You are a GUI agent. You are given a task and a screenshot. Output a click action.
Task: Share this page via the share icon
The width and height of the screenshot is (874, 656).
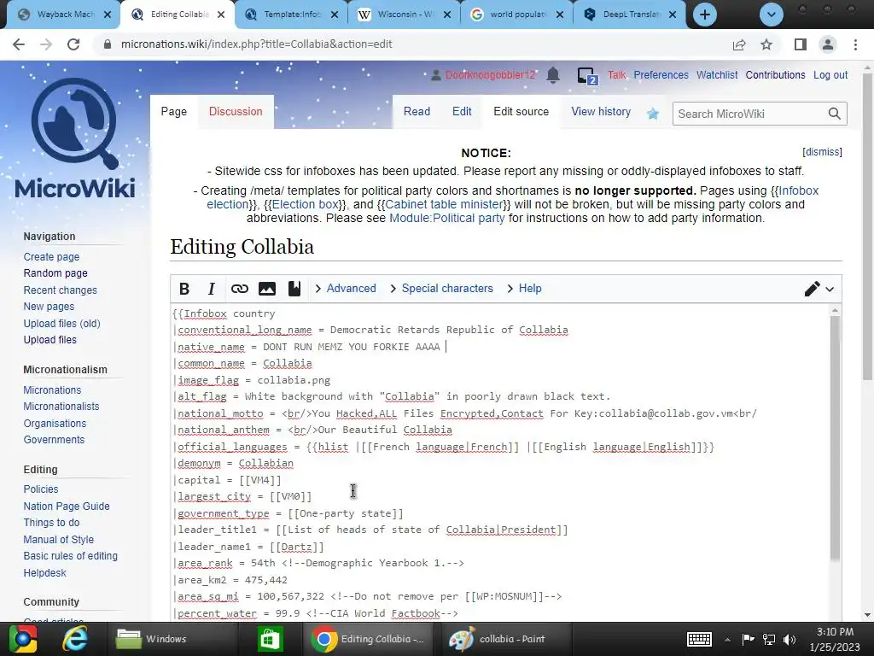coord(739,44)
